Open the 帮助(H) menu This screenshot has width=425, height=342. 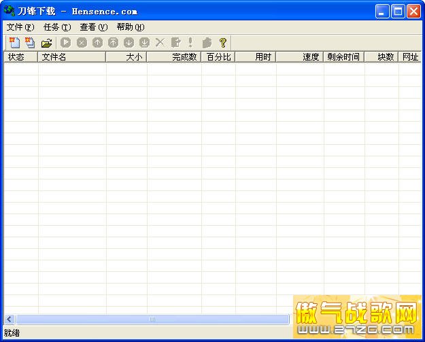pos(131,27)
